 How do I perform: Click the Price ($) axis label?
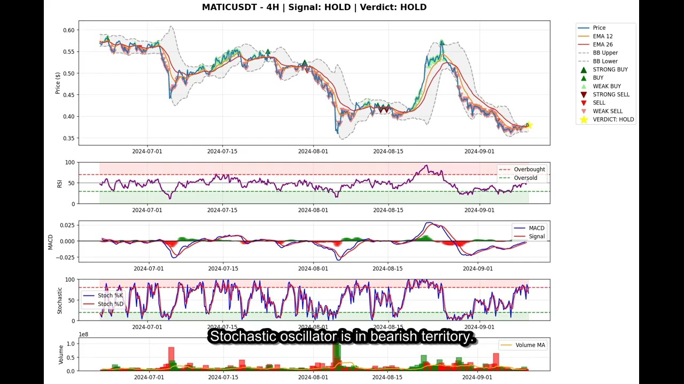[58, 83]
